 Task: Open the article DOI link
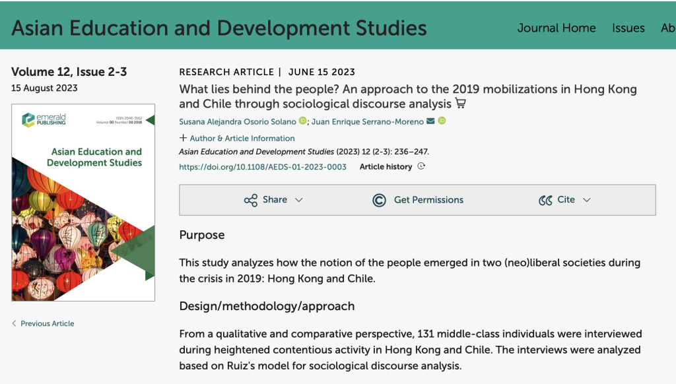[263, 167]
